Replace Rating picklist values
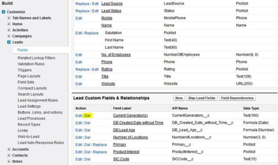 pos(82,70)
